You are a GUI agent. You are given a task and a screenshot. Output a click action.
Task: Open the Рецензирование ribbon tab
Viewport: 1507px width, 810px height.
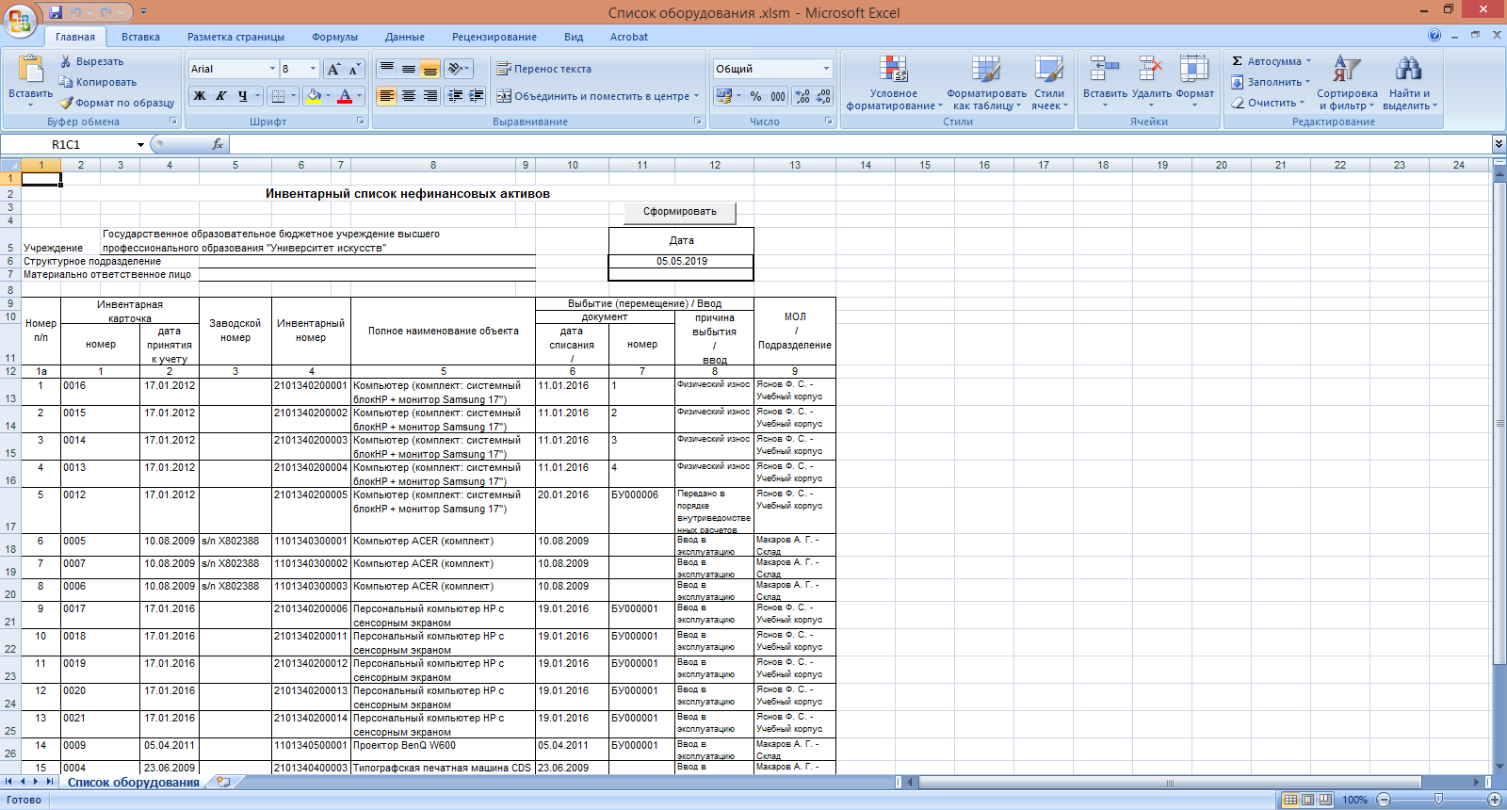(x=494, y=37)
